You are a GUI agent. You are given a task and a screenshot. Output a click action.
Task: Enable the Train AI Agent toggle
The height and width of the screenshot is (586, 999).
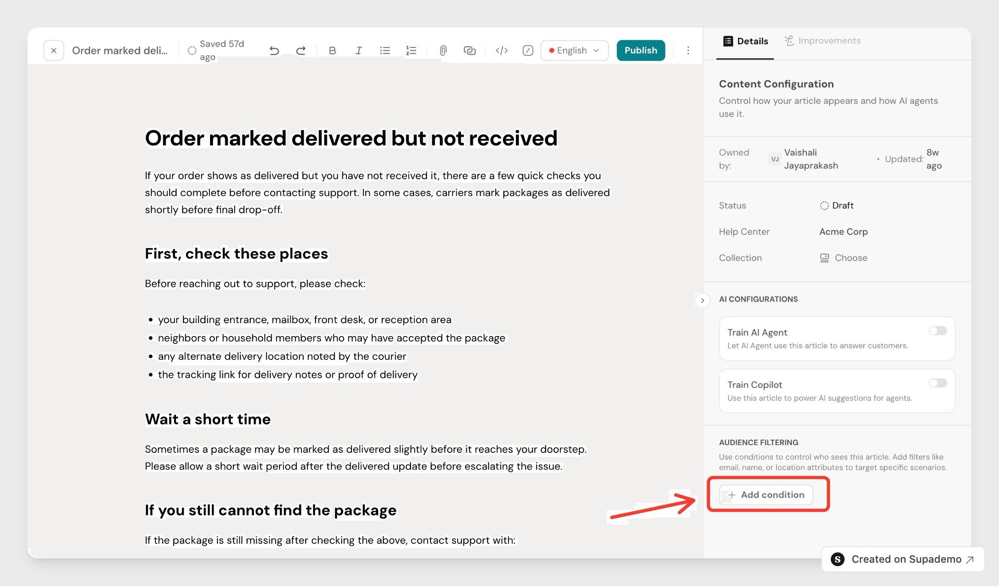tap(938, 330)
